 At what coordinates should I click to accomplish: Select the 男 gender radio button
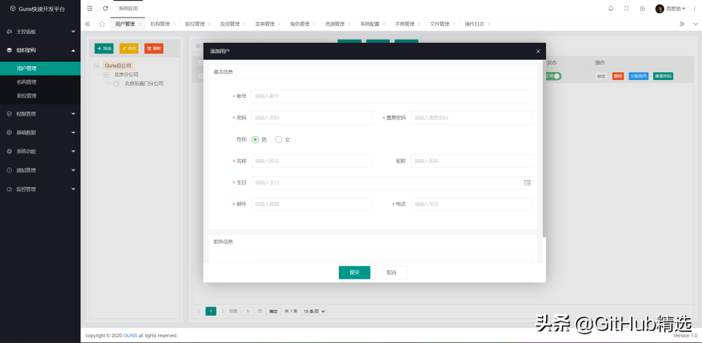pyautogui.click(x=255, y=140)
